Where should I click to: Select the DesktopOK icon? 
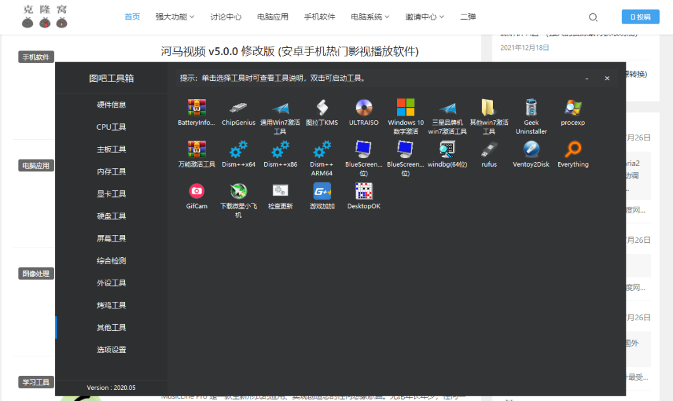pyautogui.click(x=363, y=191)
